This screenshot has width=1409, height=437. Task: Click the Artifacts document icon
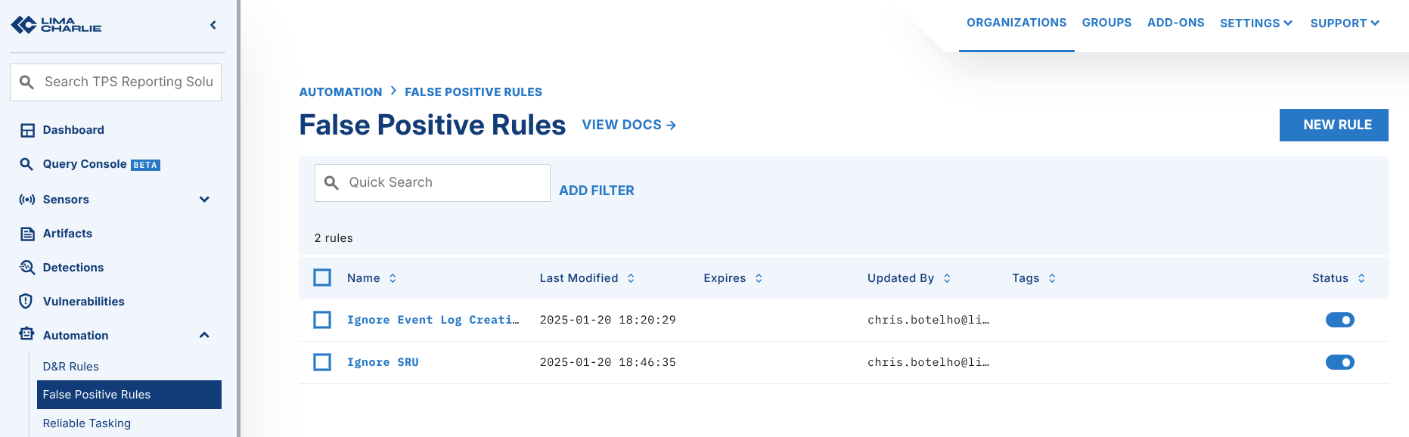tap(27, 234)
